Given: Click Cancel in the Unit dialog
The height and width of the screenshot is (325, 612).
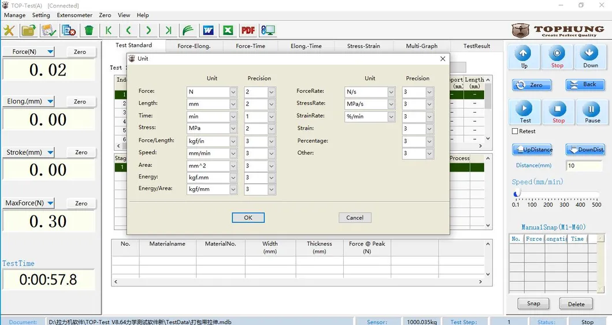Looking at the screenshot, I should pos(355,218).
